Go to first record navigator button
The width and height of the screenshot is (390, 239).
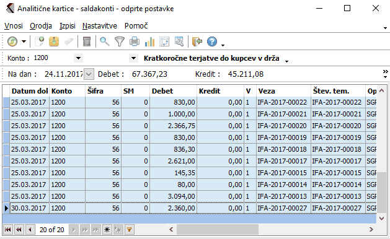[7, 230]
